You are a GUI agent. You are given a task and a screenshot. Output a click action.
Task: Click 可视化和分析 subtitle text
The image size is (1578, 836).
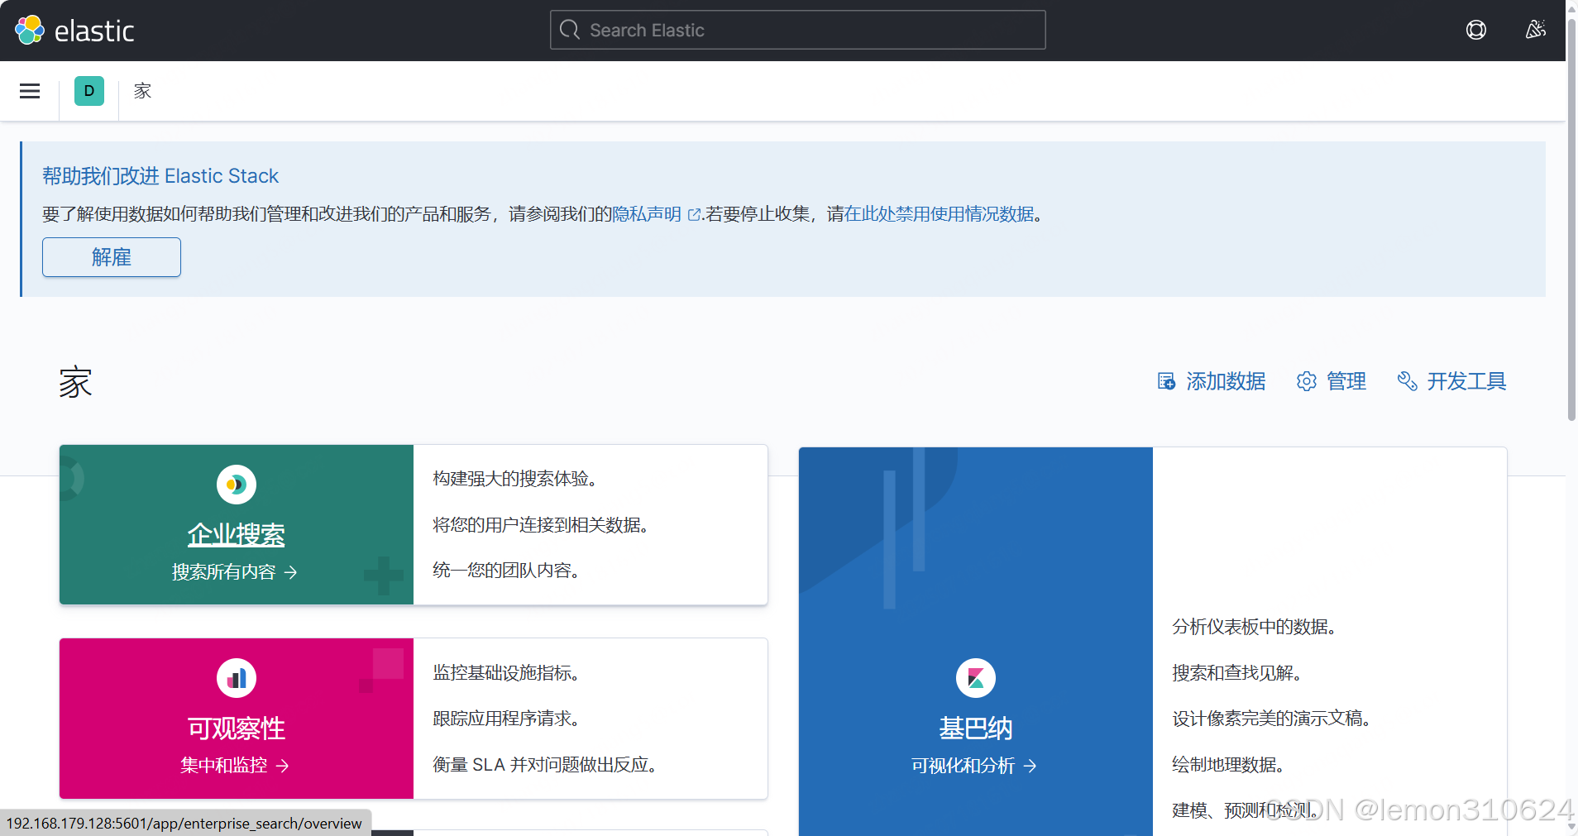click(x=964, y=766)
